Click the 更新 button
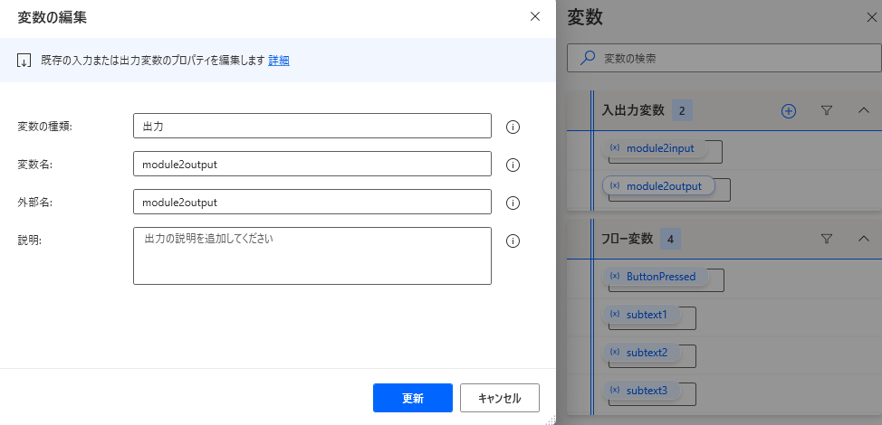The image size is (882, 425). [412, 398]
